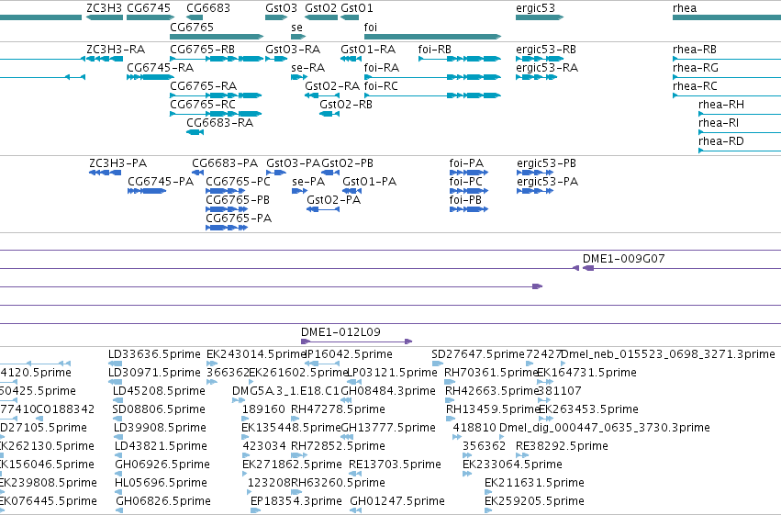Select the 'CG6765-PA' protein label

pyautogui.click(x=239, y=218)
